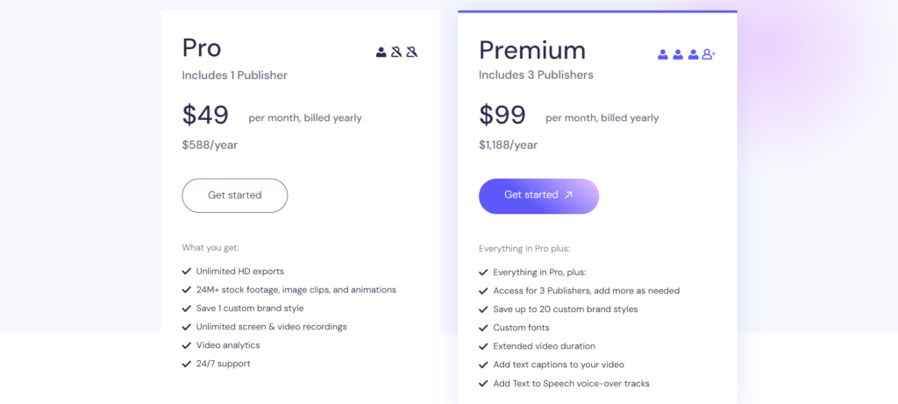Click the checkmark next to Custom fonts

tap(483, 328)
